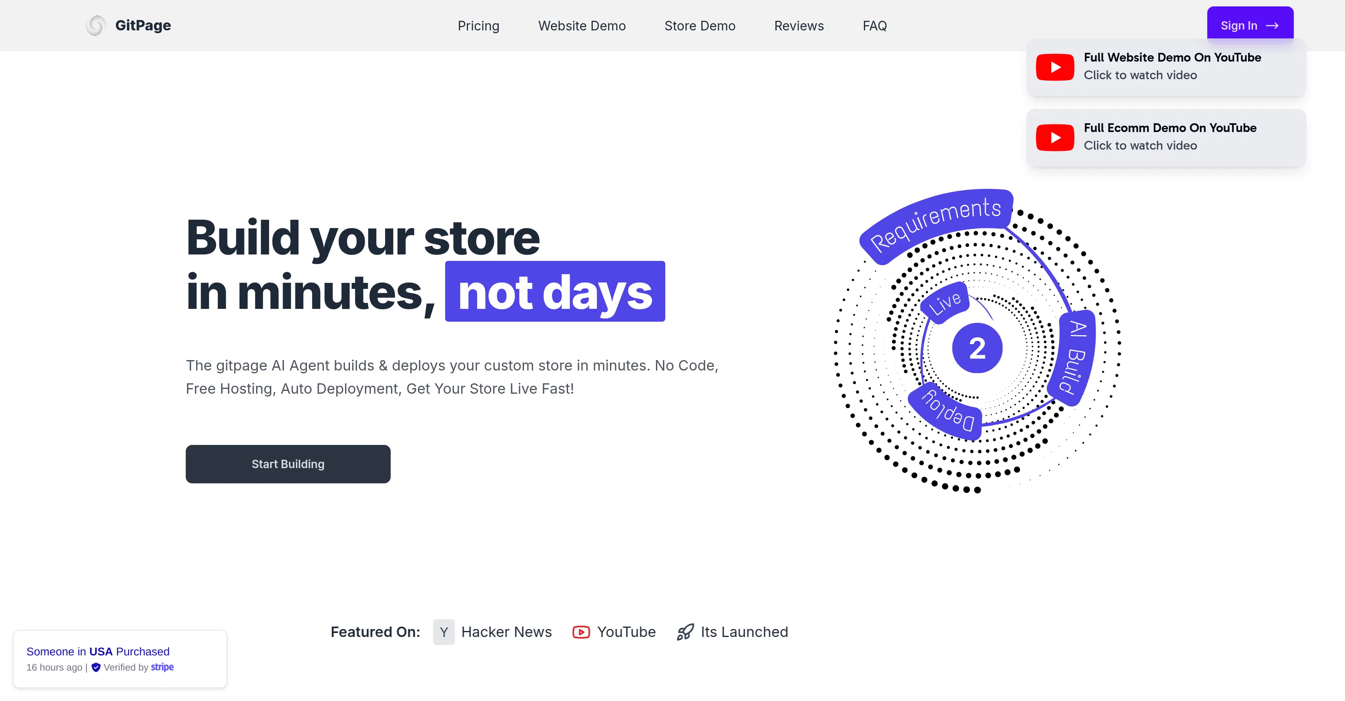Click the Its Launched rocket icon
The height and width of the screenshot is (701, 1345).
tap(685, 631)
